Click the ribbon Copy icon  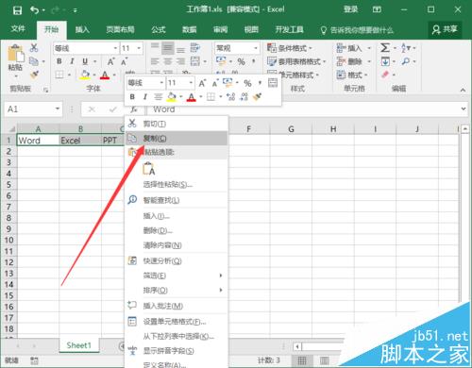(x=34, y=61)
